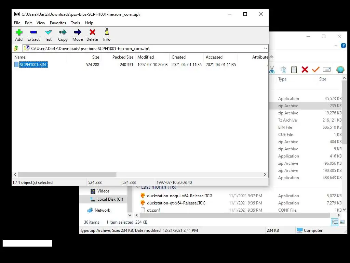Click the Copy toolbar icon in 7-Zip
Viewport: 350px width, 263px height.
[63, 35]
